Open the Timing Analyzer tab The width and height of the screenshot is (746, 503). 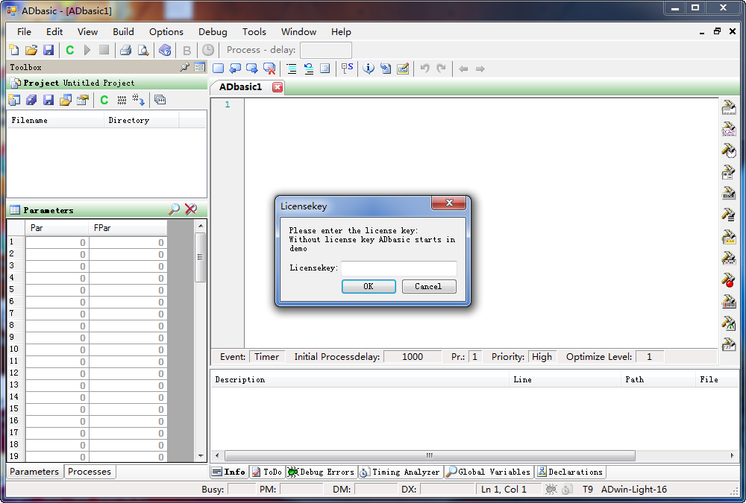(x=400, y=472)
